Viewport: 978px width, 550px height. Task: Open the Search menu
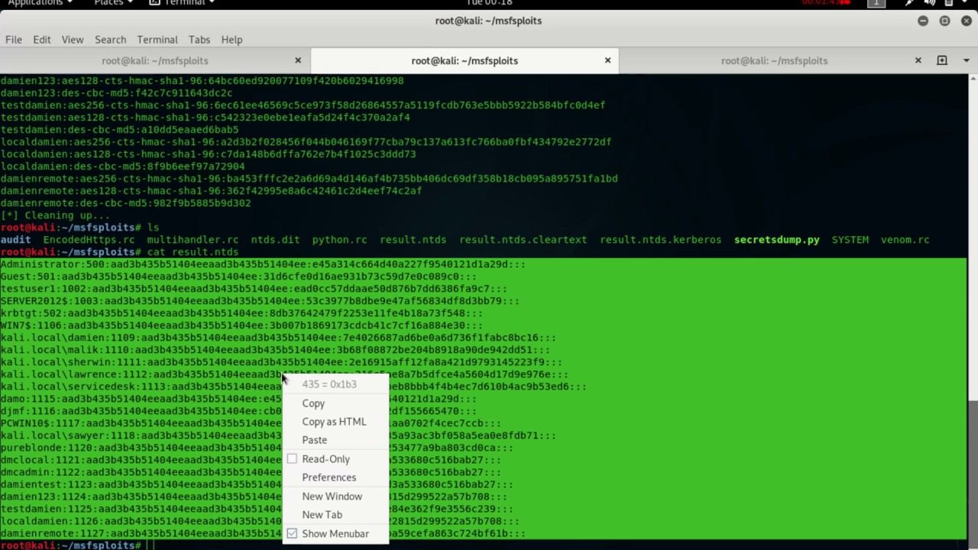coord(110,40)
